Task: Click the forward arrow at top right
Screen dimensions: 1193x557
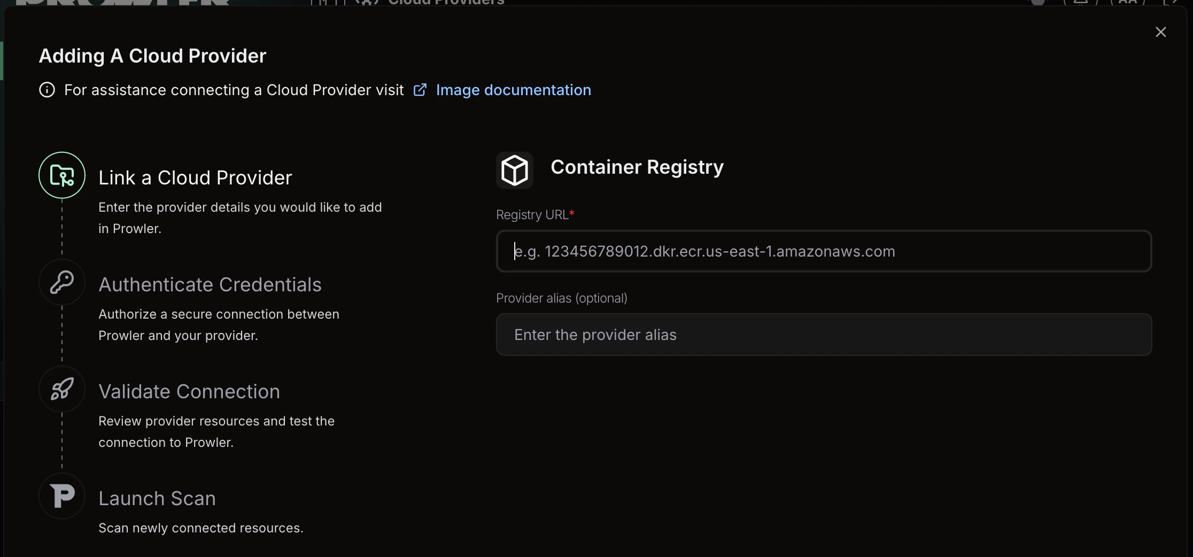Action: (1174, 3)
